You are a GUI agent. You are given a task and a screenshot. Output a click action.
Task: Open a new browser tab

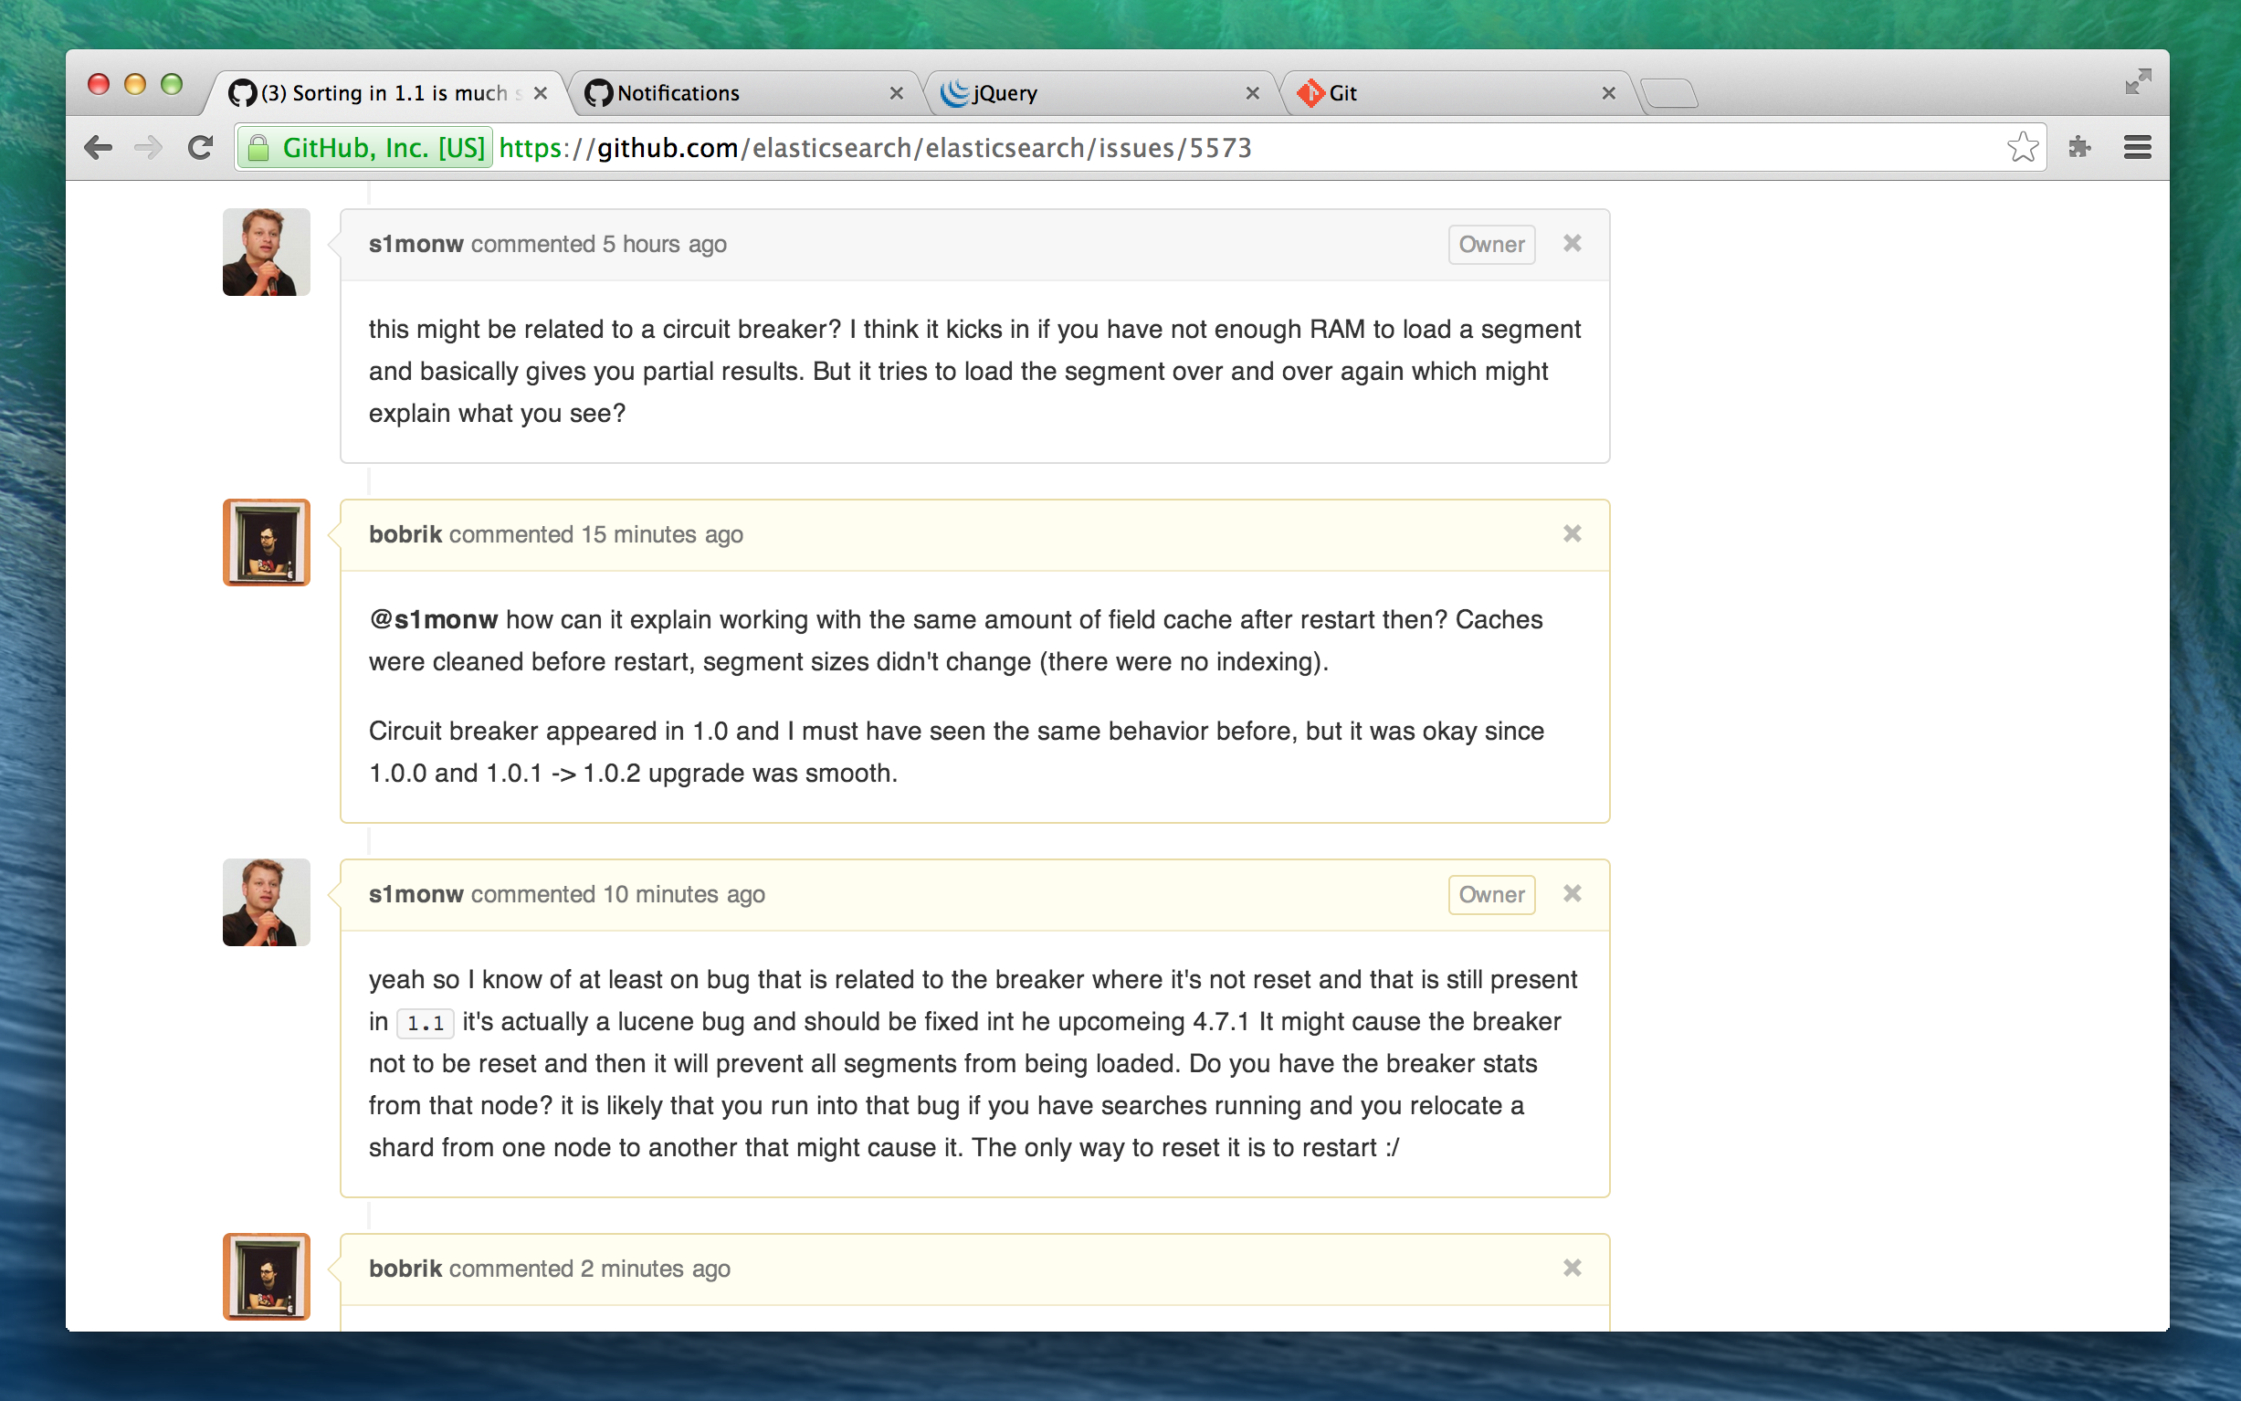[x=1669, y=93]
